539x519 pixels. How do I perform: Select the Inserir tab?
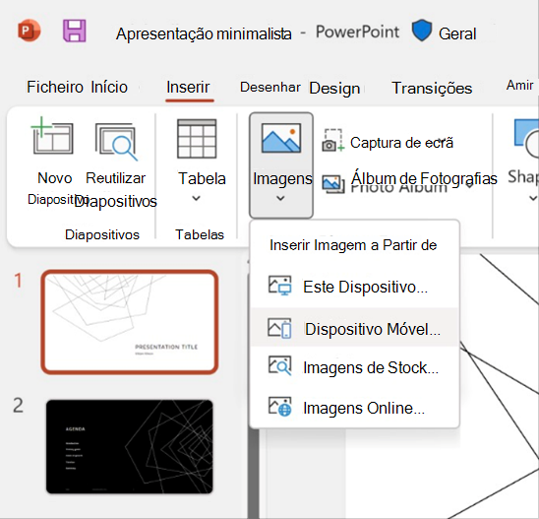coord(188,87)
